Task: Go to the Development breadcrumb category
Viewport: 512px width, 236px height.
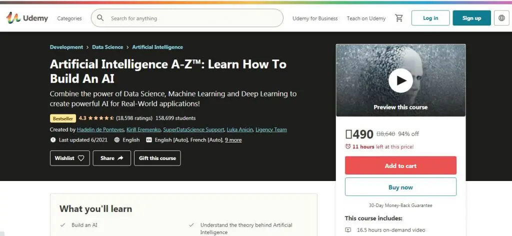Action: (x=66, y=47)
